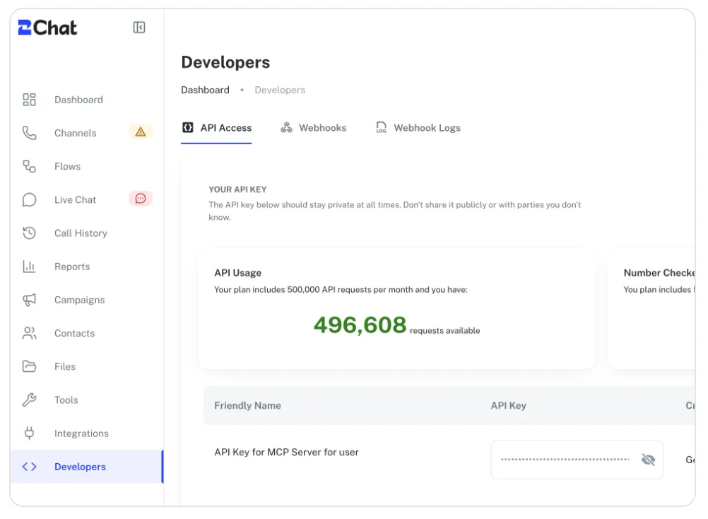Click the Channels warning triangle badge

coord(141,132)
